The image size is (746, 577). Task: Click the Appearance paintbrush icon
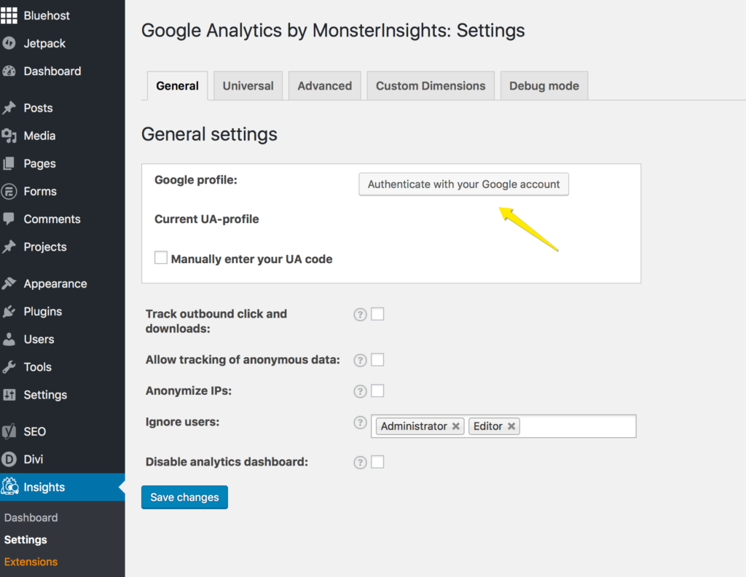click(9, 283)
